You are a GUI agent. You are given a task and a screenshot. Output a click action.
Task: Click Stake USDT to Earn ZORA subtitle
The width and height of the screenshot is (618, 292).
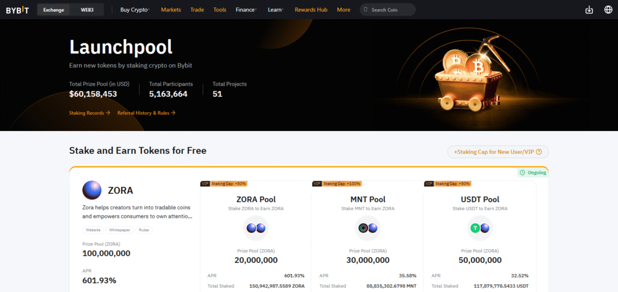(480, 209)
